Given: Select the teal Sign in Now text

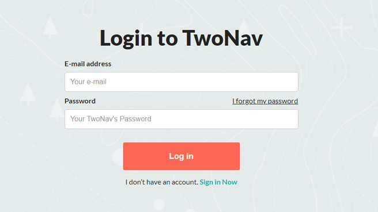Looking at the screenshot, I should (x=218, y=182).
